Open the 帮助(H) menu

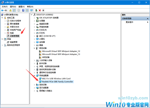pos(30,7)
